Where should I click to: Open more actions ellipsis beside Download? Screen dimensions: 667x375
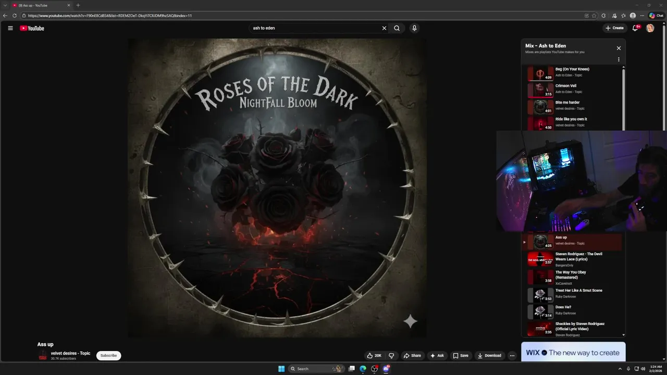click(x=512, y=356)
